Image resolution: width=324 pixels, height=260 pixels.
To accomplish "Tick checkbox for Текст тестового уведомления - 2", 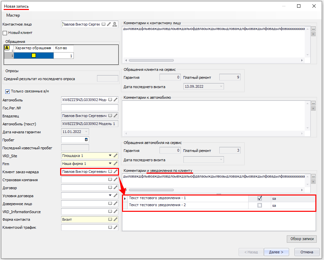I will 260,205.
